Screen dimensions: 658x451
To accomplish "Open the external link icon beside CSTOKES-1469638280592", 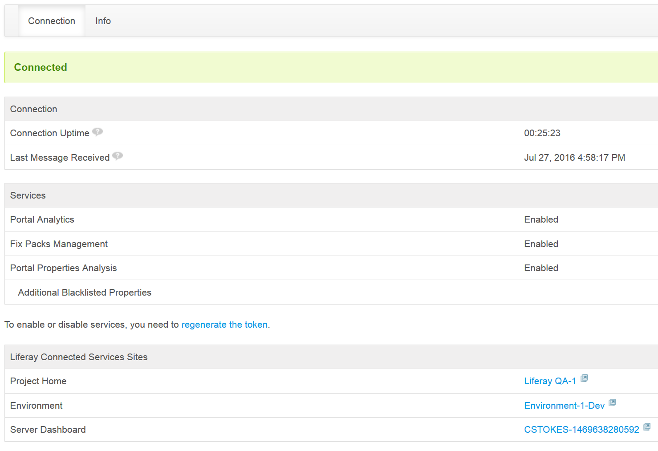I will pyautogui.click(x=647, y=427).
